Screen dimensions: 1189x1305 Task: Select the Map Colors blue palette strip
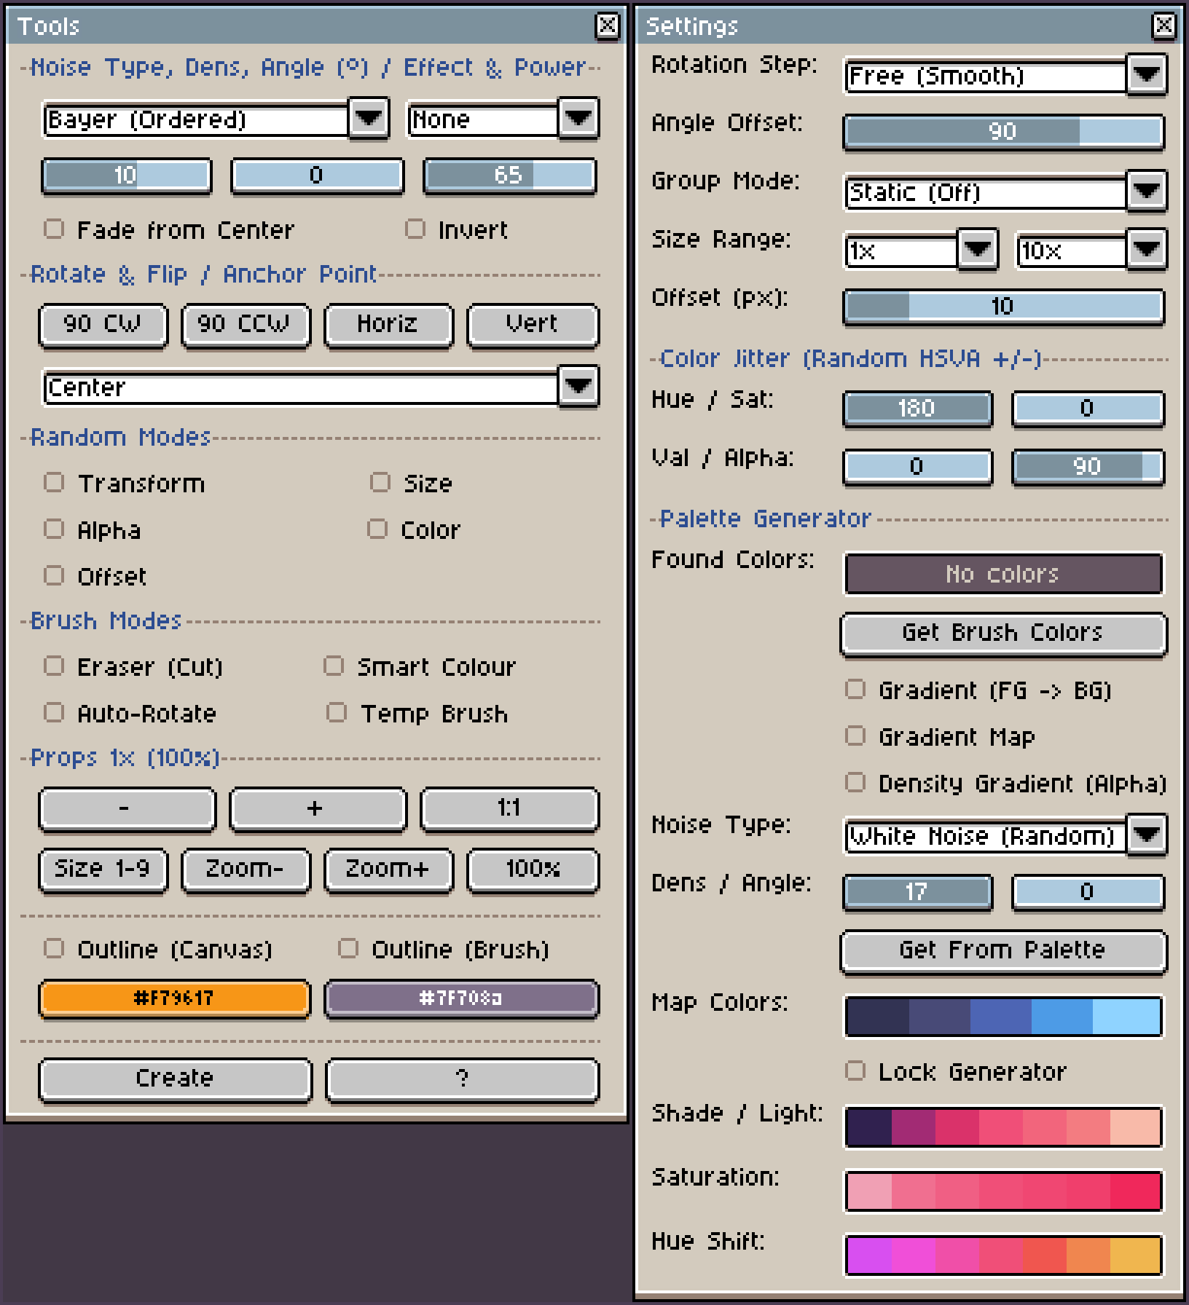(1002, 1016)
